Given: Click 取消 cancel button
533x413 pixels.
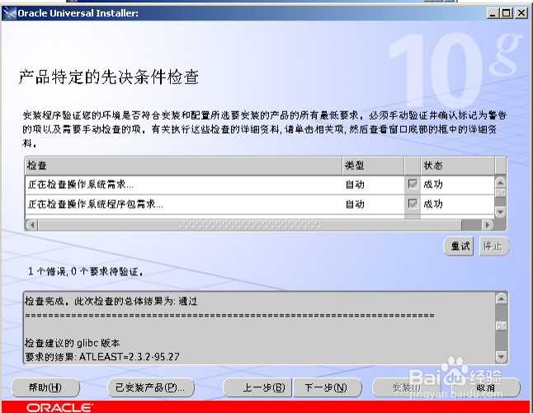Looking at the screenshot, I should click(x=486, y=387).
